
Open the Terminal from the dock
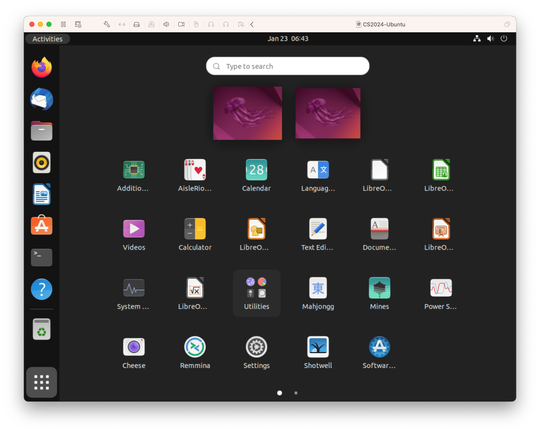(41, 257)
